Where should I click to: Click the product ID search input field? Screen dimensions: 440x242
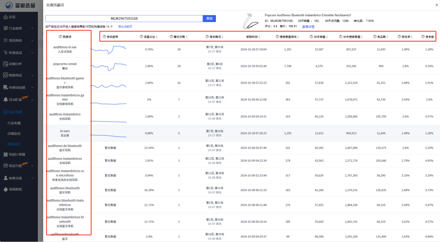pos(124,18)
